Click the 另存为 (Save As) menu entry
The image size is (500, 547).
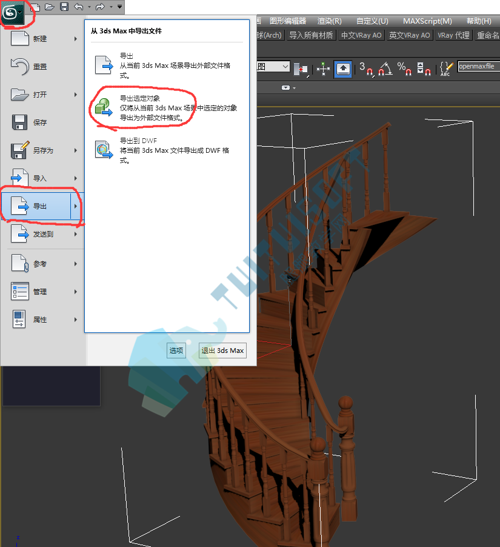tap(42, 150)
